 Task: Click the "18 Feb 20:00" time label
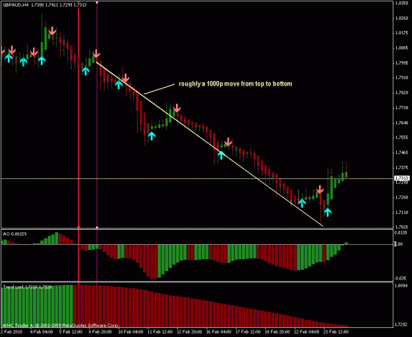[x=278, y=332]
